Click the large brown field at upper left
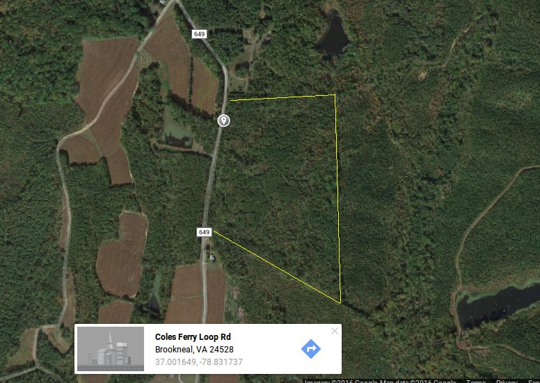The height and width of the screenshot is (383, 540). 107,78
